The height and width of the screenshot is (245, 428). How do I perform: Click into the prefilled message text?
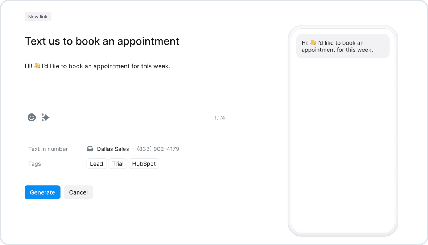pyautogui.click(x=98, y=66)
